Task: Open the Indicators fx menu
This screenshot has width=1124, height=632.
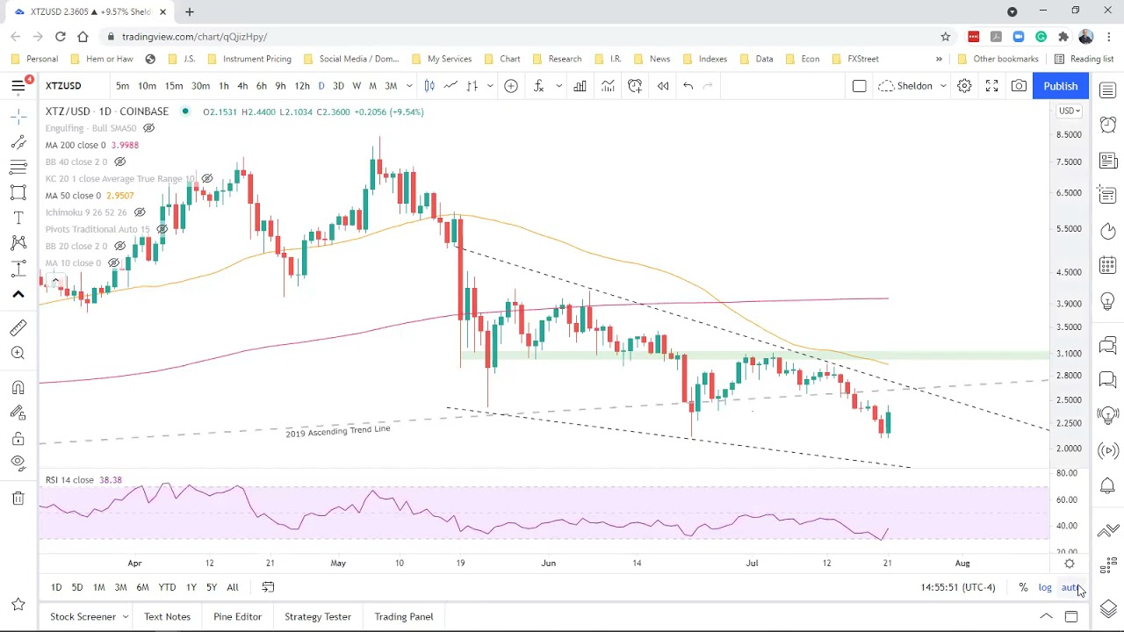Action: point(538,85)
